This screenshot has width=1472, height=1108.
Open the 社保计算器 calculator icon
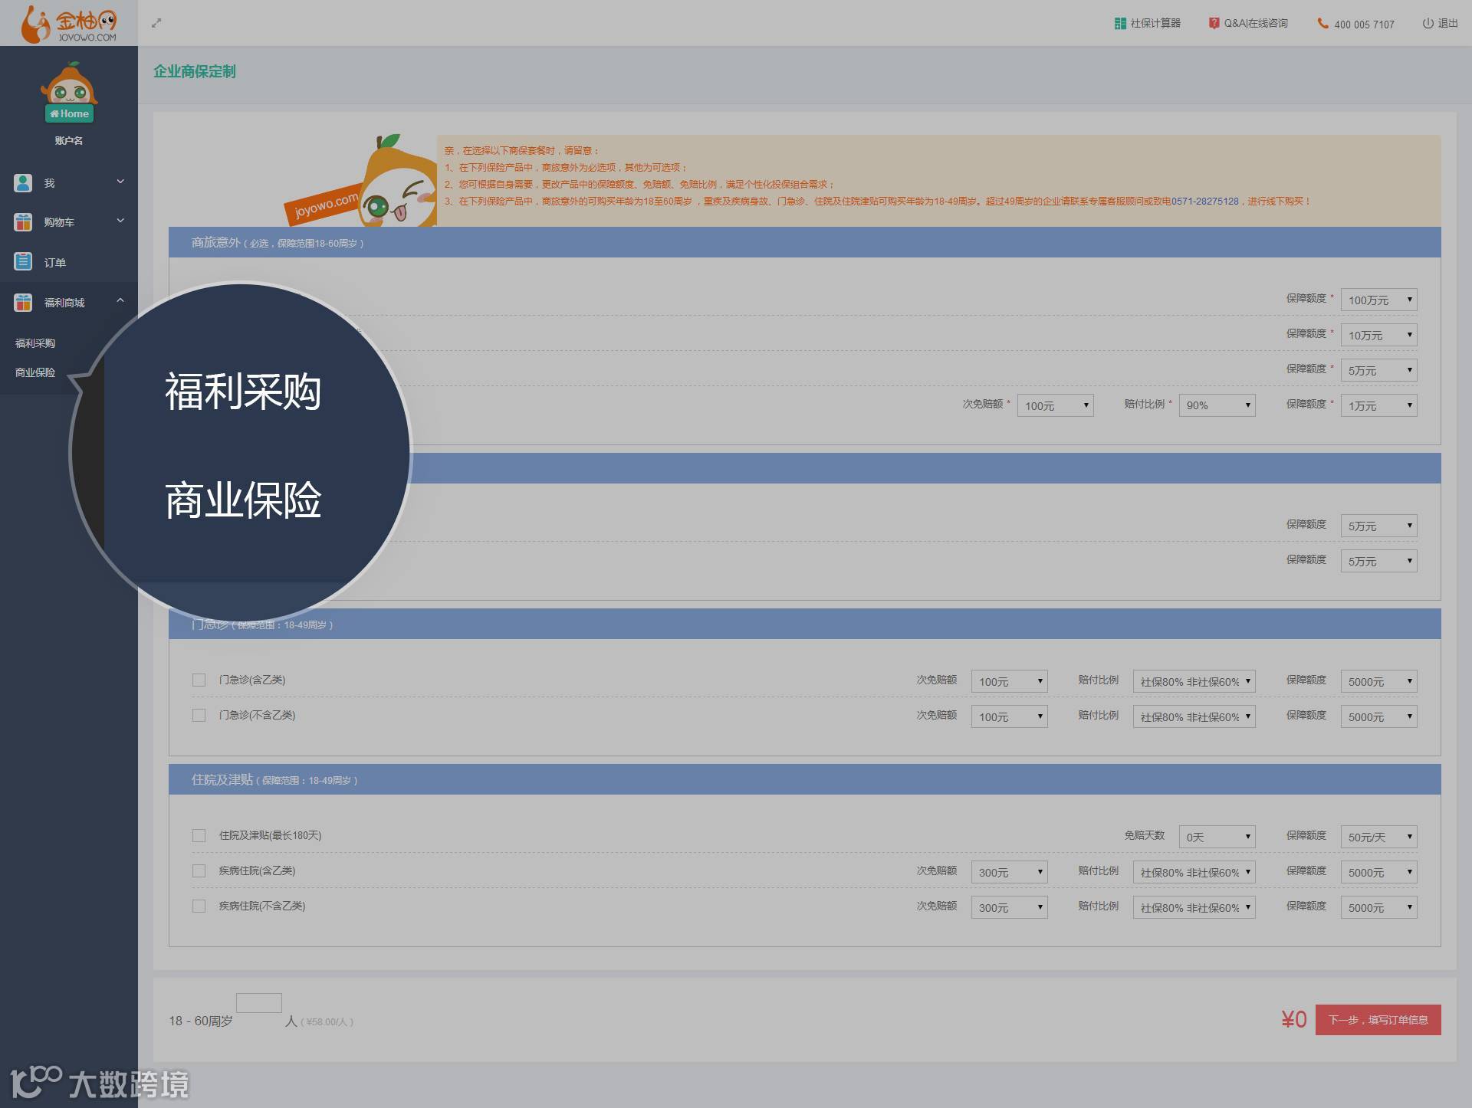click(x=1120, y=23)
